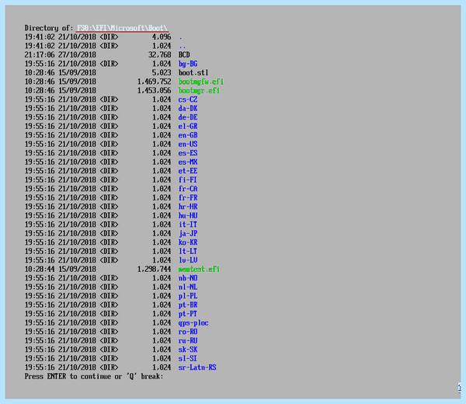Image resolution: width=466 pixels, height=404 pixels.
Task: Click the 32,768 size value of BCD
Action: (x=159, y=54)
